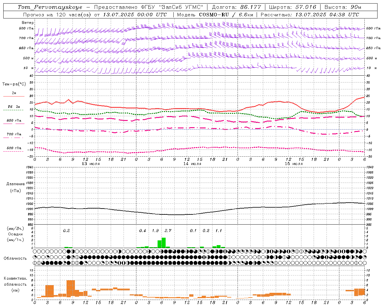Click the "14 июля" date label
The image size is (382, 305).
(x=192, y=164)
